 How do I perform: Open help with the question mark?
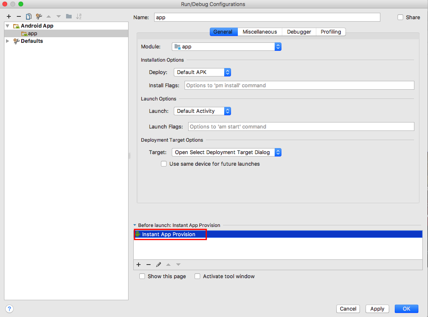coord(9,309)
